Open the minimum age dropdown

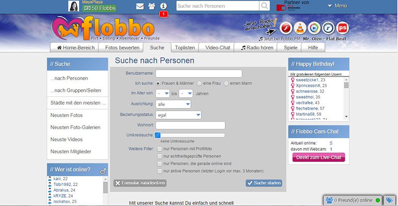coord(163,93)
